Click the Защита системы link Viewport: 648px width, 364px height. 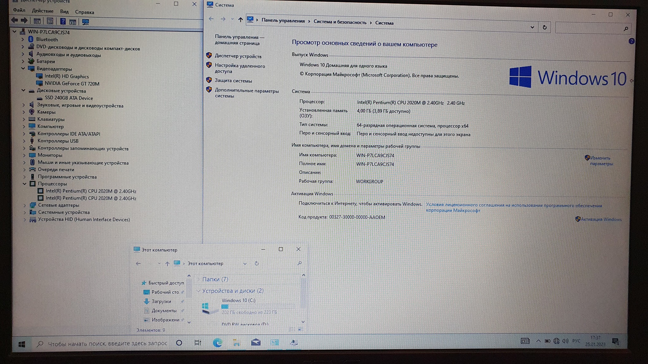(x=233, y=81)
